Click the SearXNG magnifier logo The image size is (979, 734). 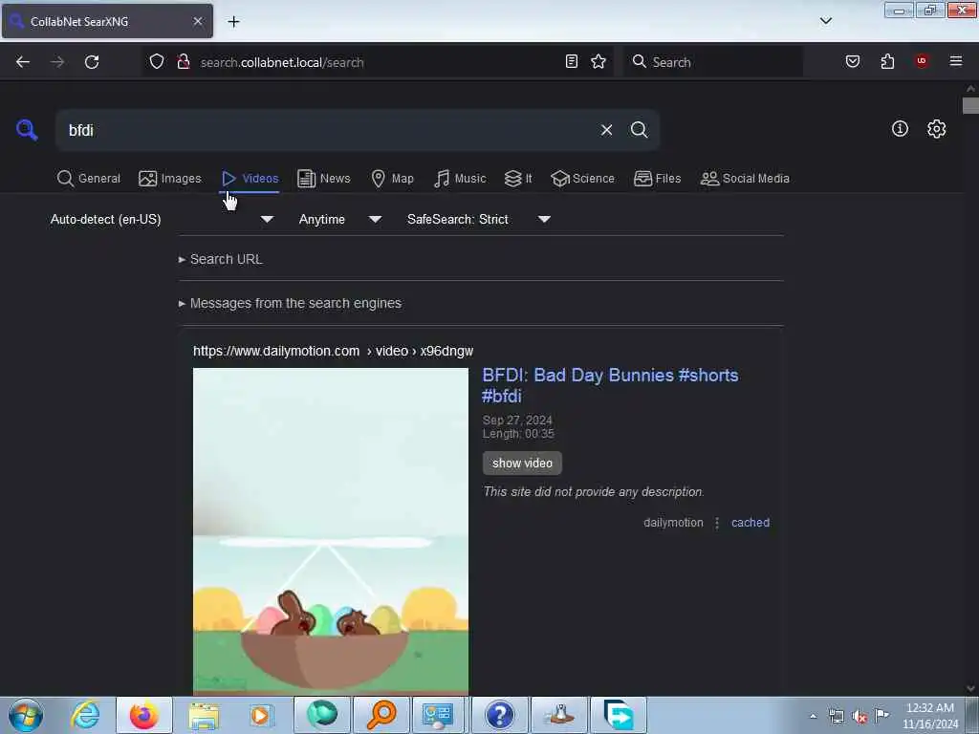coord(27,130)
